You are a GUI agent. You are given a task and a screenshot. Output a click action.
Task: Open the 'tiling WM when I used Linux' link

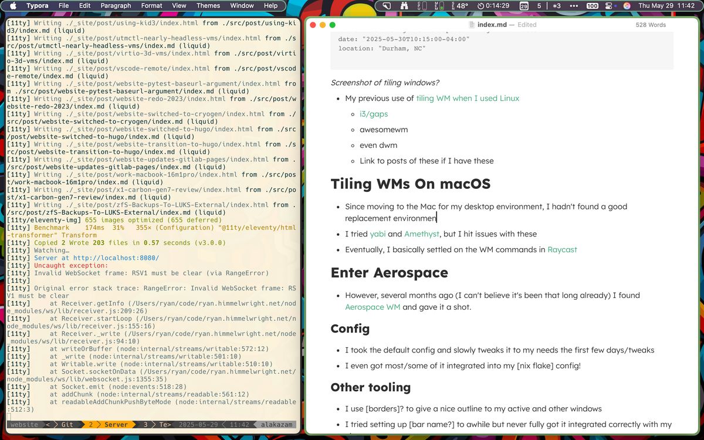point(468,98)
